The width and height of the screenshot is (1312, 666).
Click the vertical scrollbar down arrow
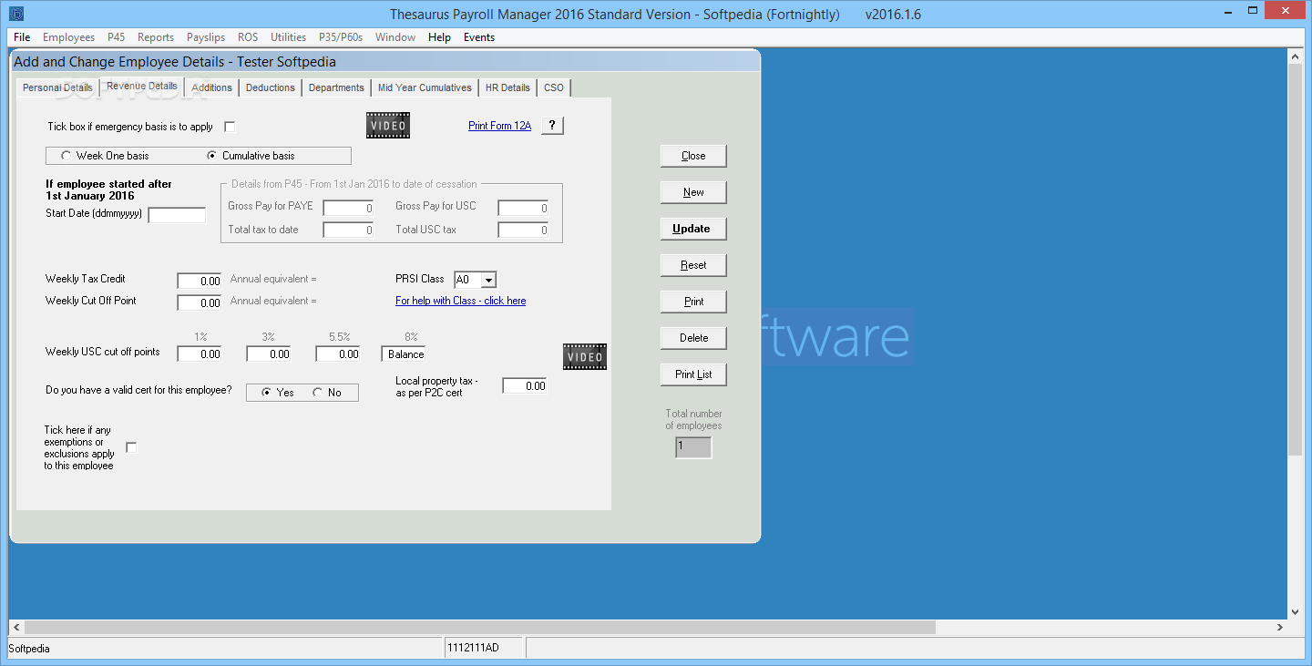pos(1295,611)
